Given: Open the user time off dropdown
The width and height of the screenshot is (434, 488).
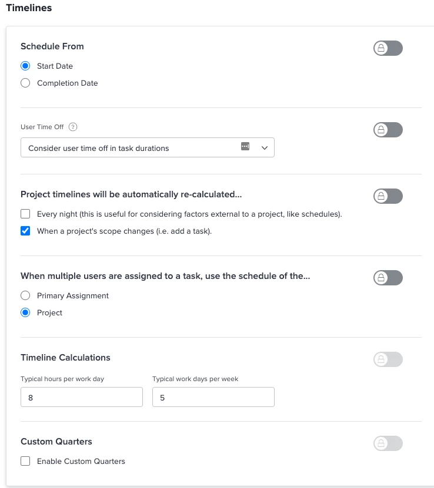Looking at the screenshot, I should [x=129, y=148].
